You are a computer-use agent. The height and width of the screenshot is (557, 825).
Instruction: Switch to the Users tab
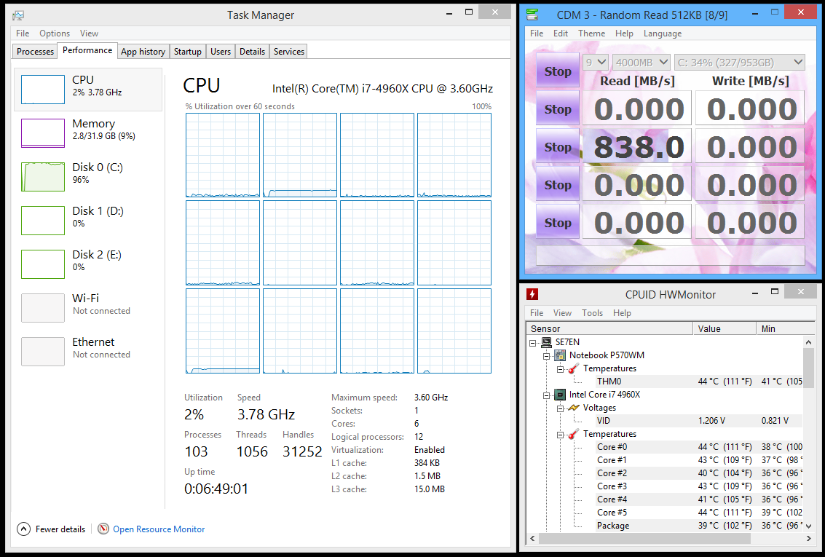click(221, 52)
